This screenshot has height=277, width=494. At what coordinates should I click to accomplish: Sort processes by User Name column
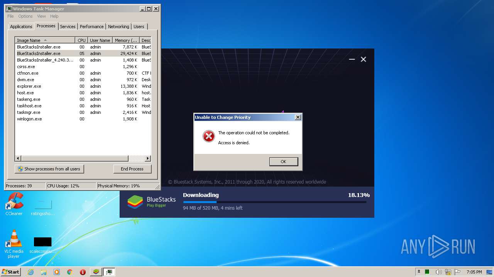(x=100, y=40)
